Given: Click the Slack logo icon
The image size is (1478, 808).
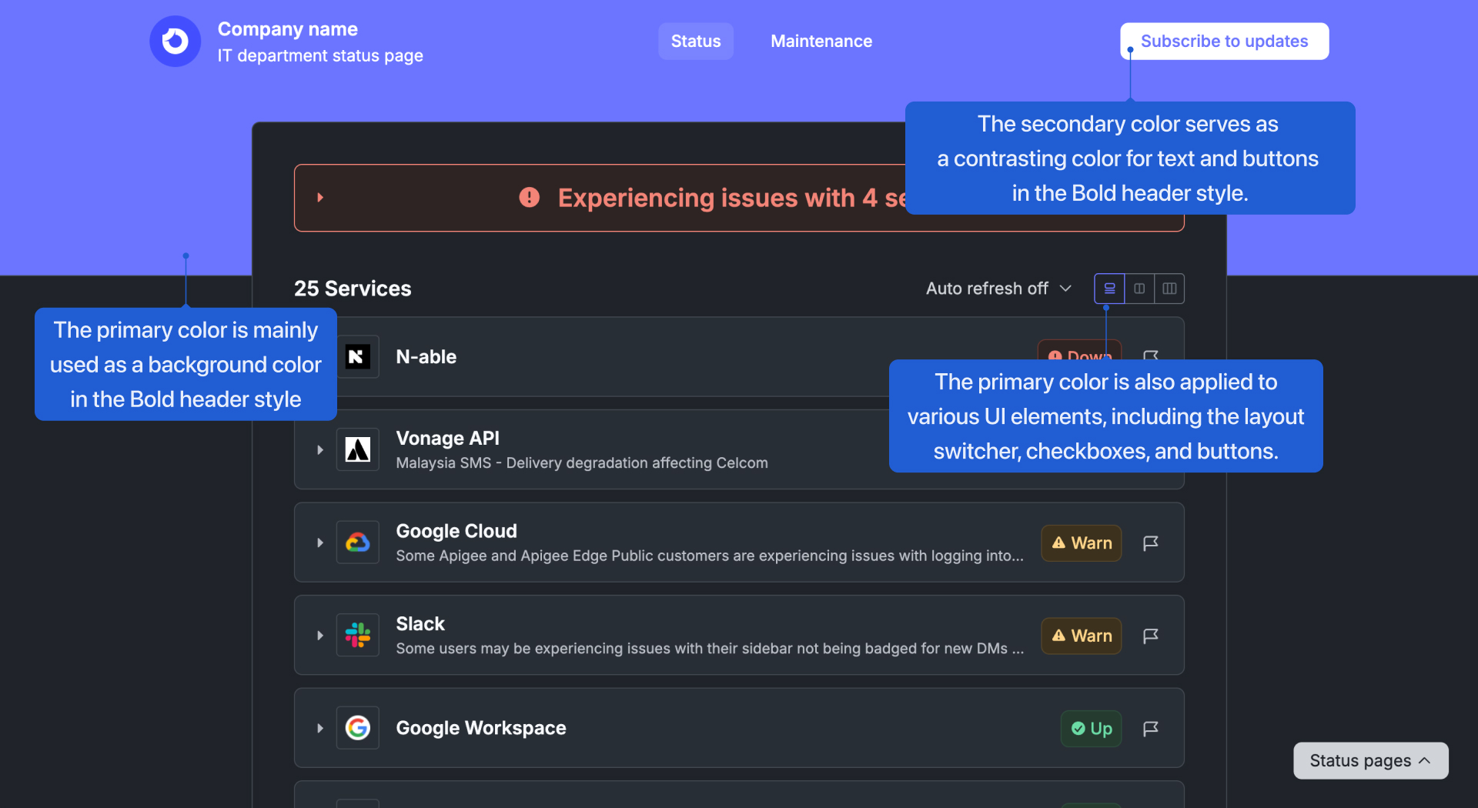Looking at the screenshot, I should pos(358,636).
